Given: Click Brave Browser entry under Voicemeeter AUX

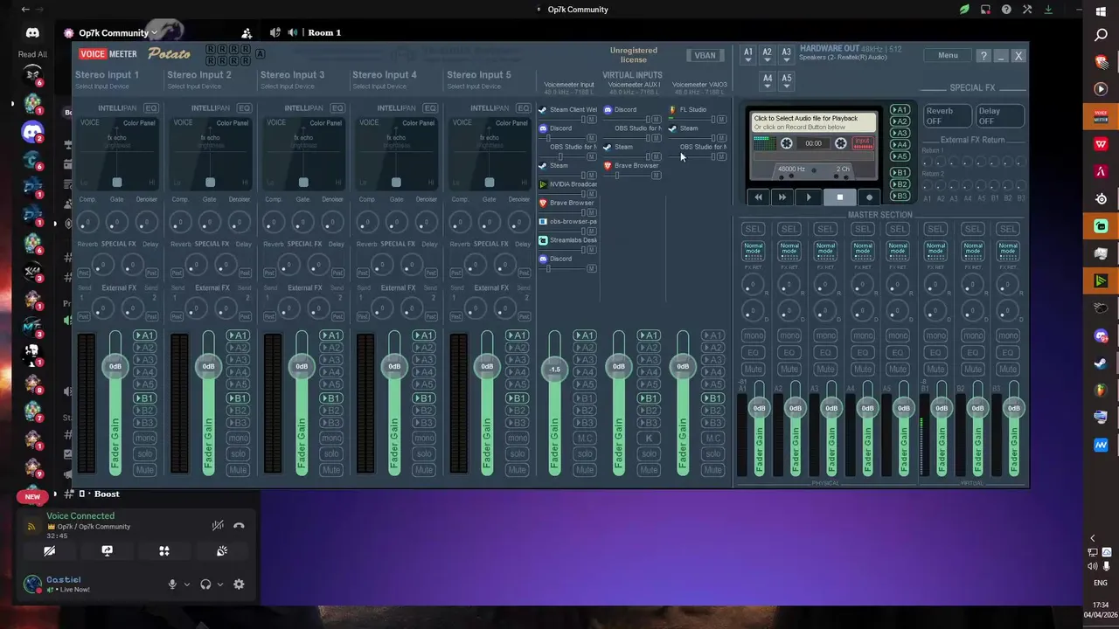Looking at the screenshot, I should pos(632,165).
